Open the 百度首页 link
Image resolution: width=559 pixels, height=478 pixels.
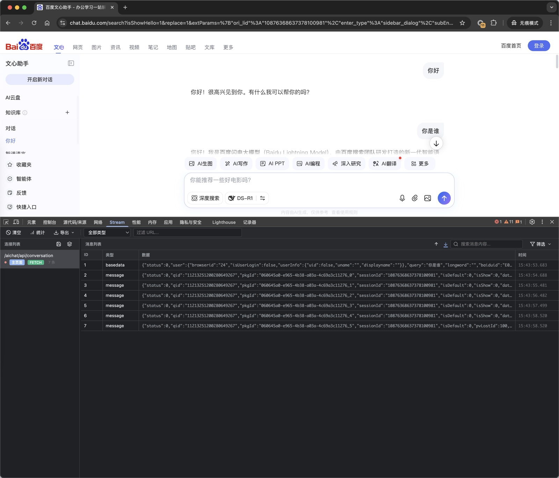pyautogui.click(x=511, y=46)
